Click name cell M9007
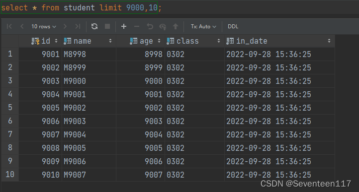The width and height of the screenshot is (359, 192). [x=89, y=175]
